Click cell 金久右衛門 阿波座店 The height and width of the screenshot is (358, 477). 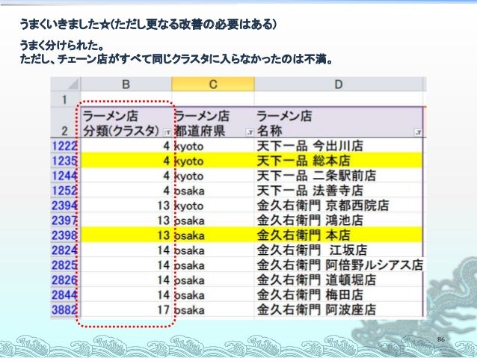338,309
